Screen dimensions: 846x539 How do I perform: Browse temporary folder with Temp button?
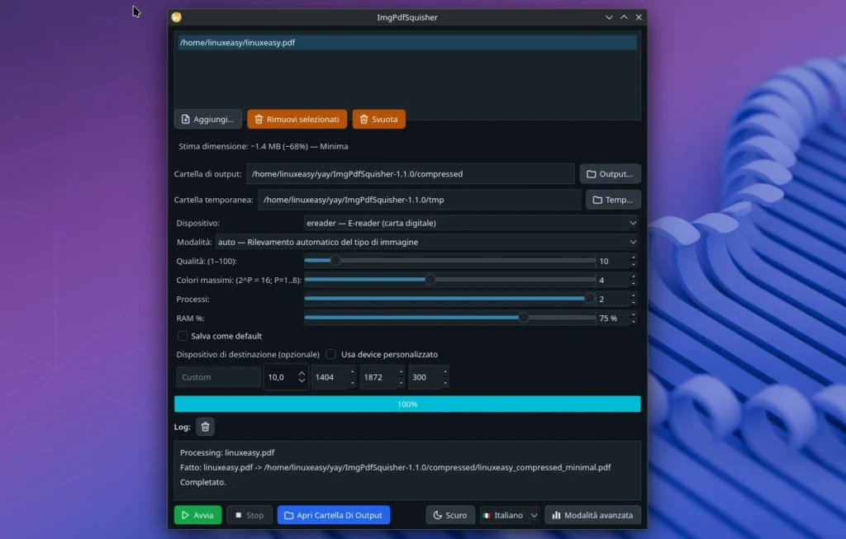[613, 200]
